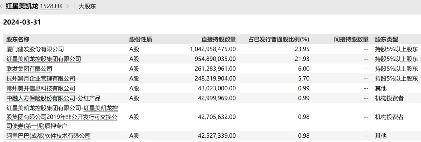421x142 pixels.
Task: Open shareholder 常州美开信息科技有限公司
Action: pos(41,88)
